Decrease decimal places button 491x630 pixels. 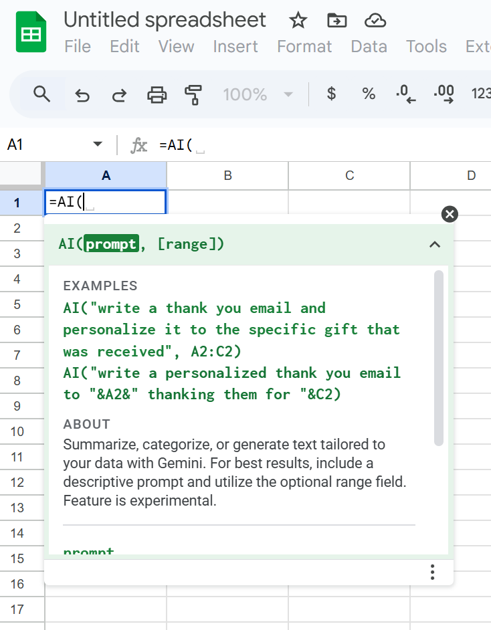[406, 94]
